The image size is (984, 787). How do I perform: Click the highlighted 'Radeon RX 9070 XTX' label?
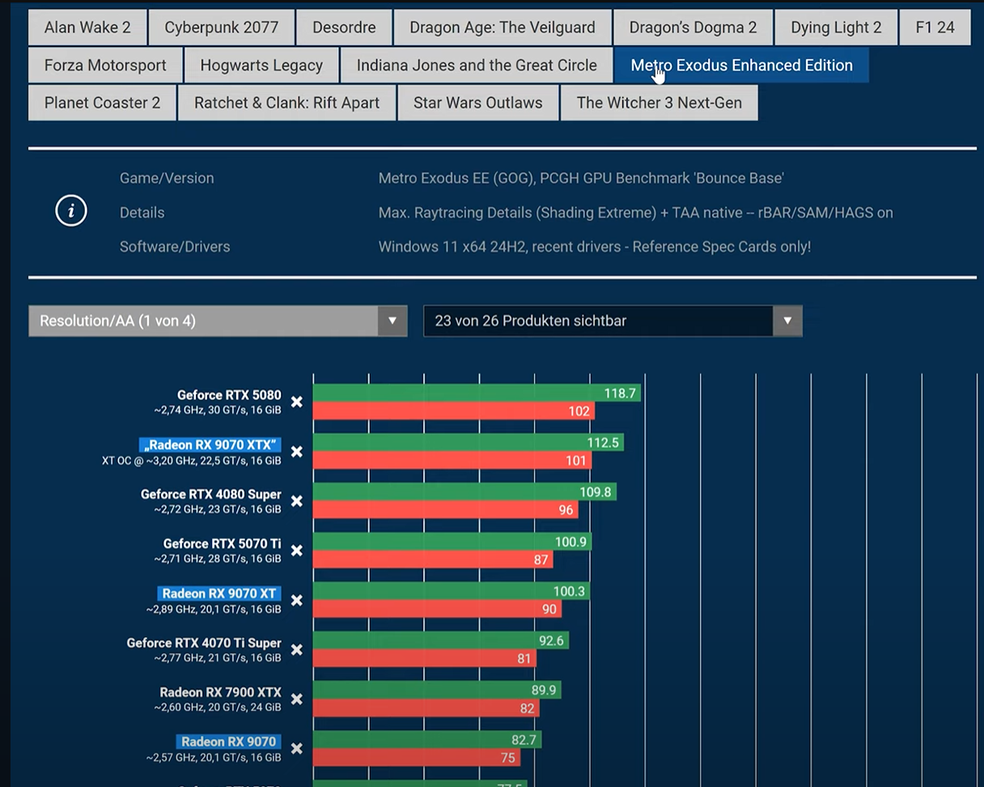click(210, 445)
